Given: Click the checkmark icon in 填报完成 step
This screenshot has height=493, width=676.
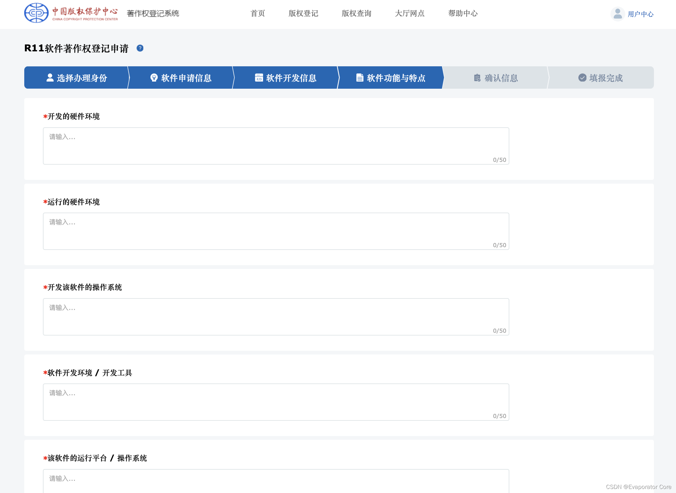Looking at the screenshot, I should tap(582, 78).
